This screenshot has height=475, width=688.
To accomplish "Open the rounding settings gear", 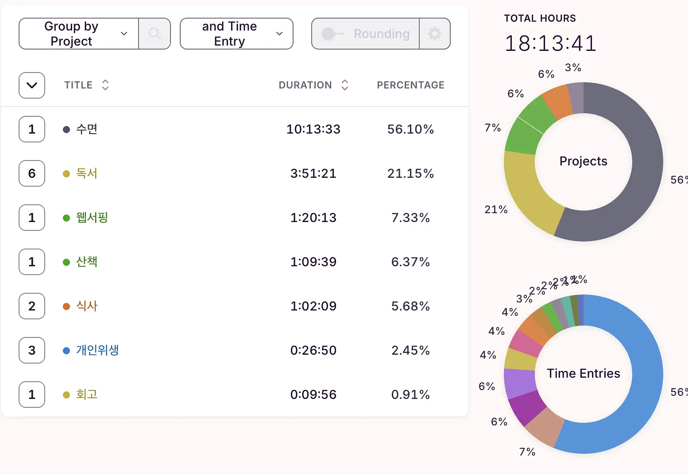I will click(x=435, y=34).
